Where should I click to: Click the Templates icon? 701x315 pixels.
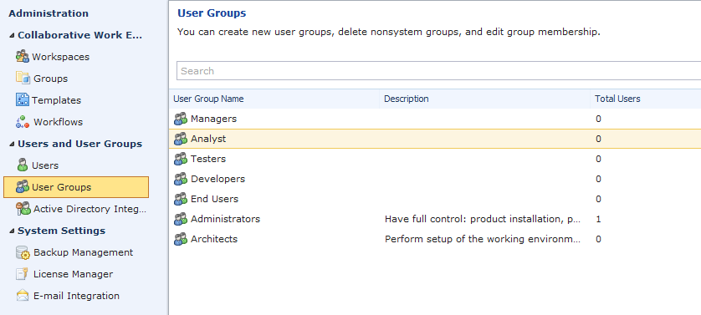[23, 99]
